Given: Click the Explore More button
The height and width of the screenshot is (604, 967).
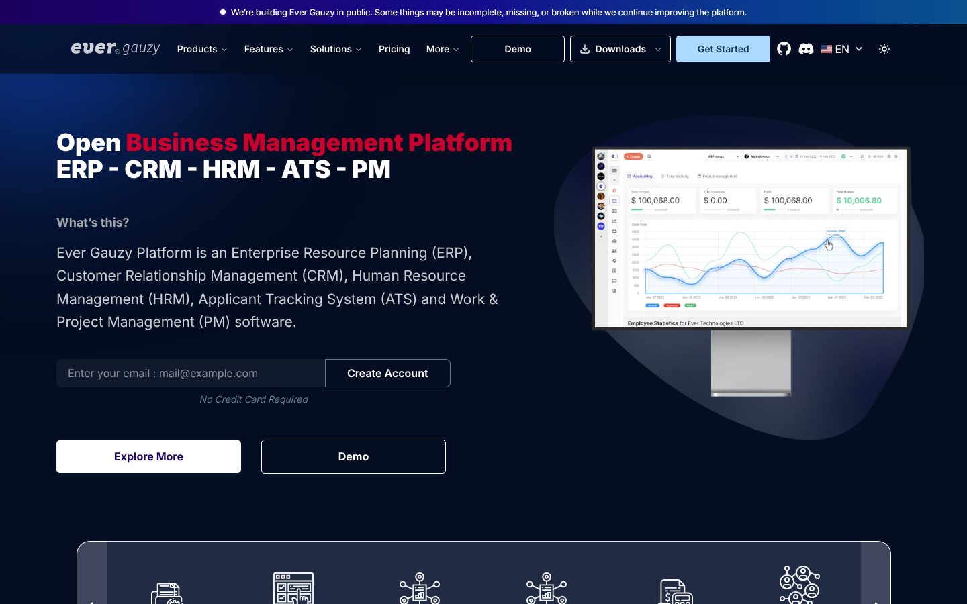Looking at the screenshot, I should coord(148,456).
